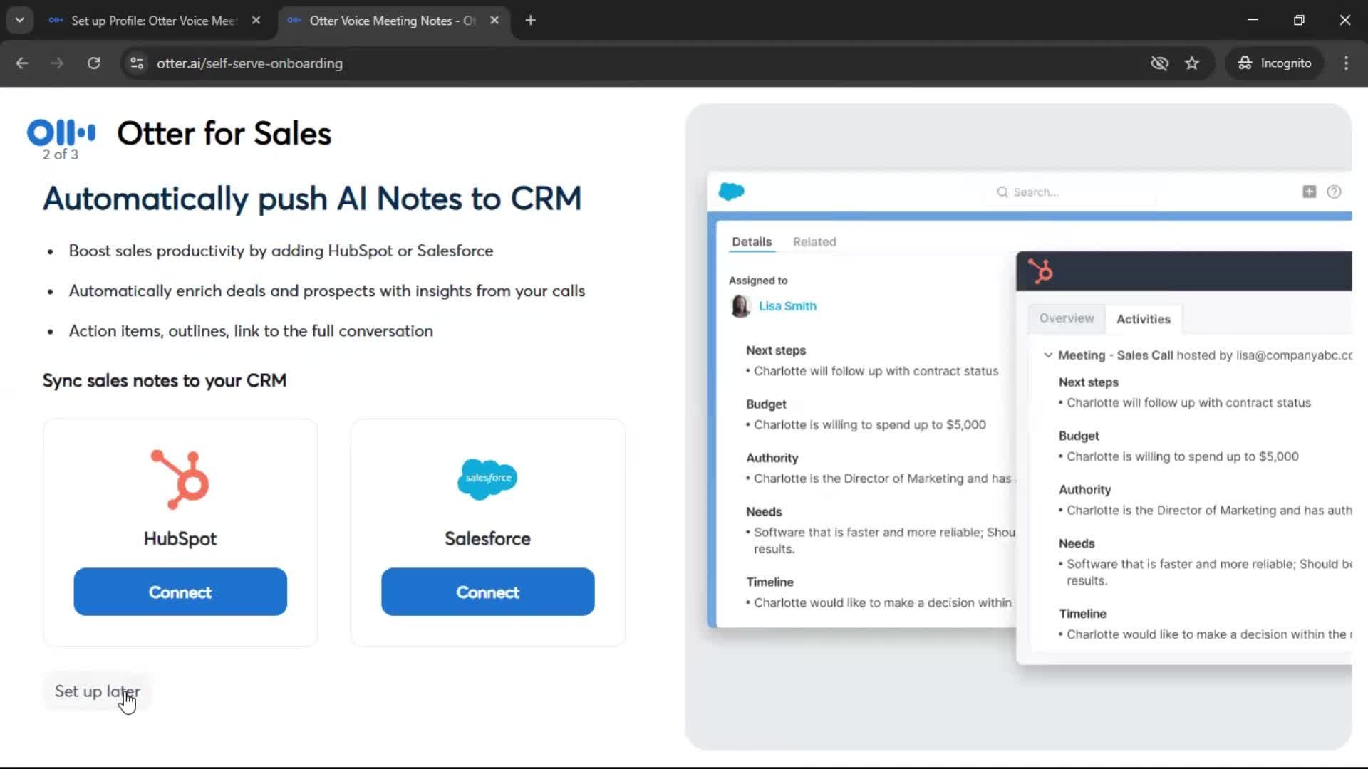Go forward in browser history
The height and width of the screenshot is (769, 1368).
tap(58, 63)
